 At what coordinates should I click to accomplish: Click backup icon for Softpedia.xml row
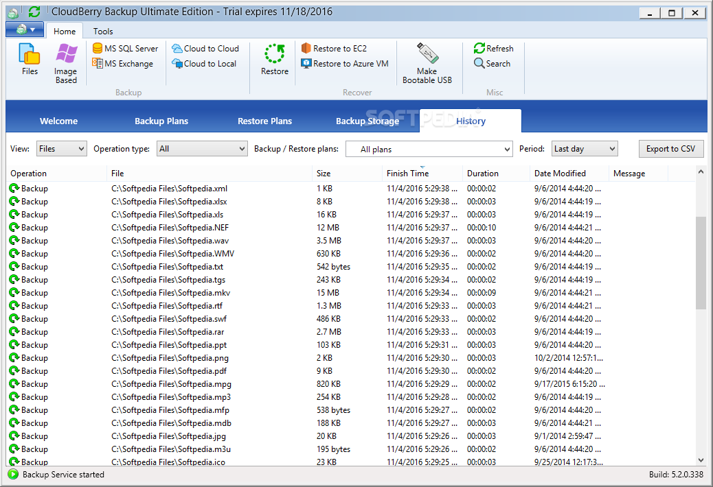point(14,188)
